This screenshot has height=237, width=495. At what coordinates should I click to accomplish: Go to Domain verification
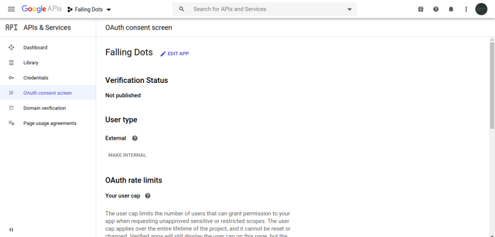tap(45, 108)
